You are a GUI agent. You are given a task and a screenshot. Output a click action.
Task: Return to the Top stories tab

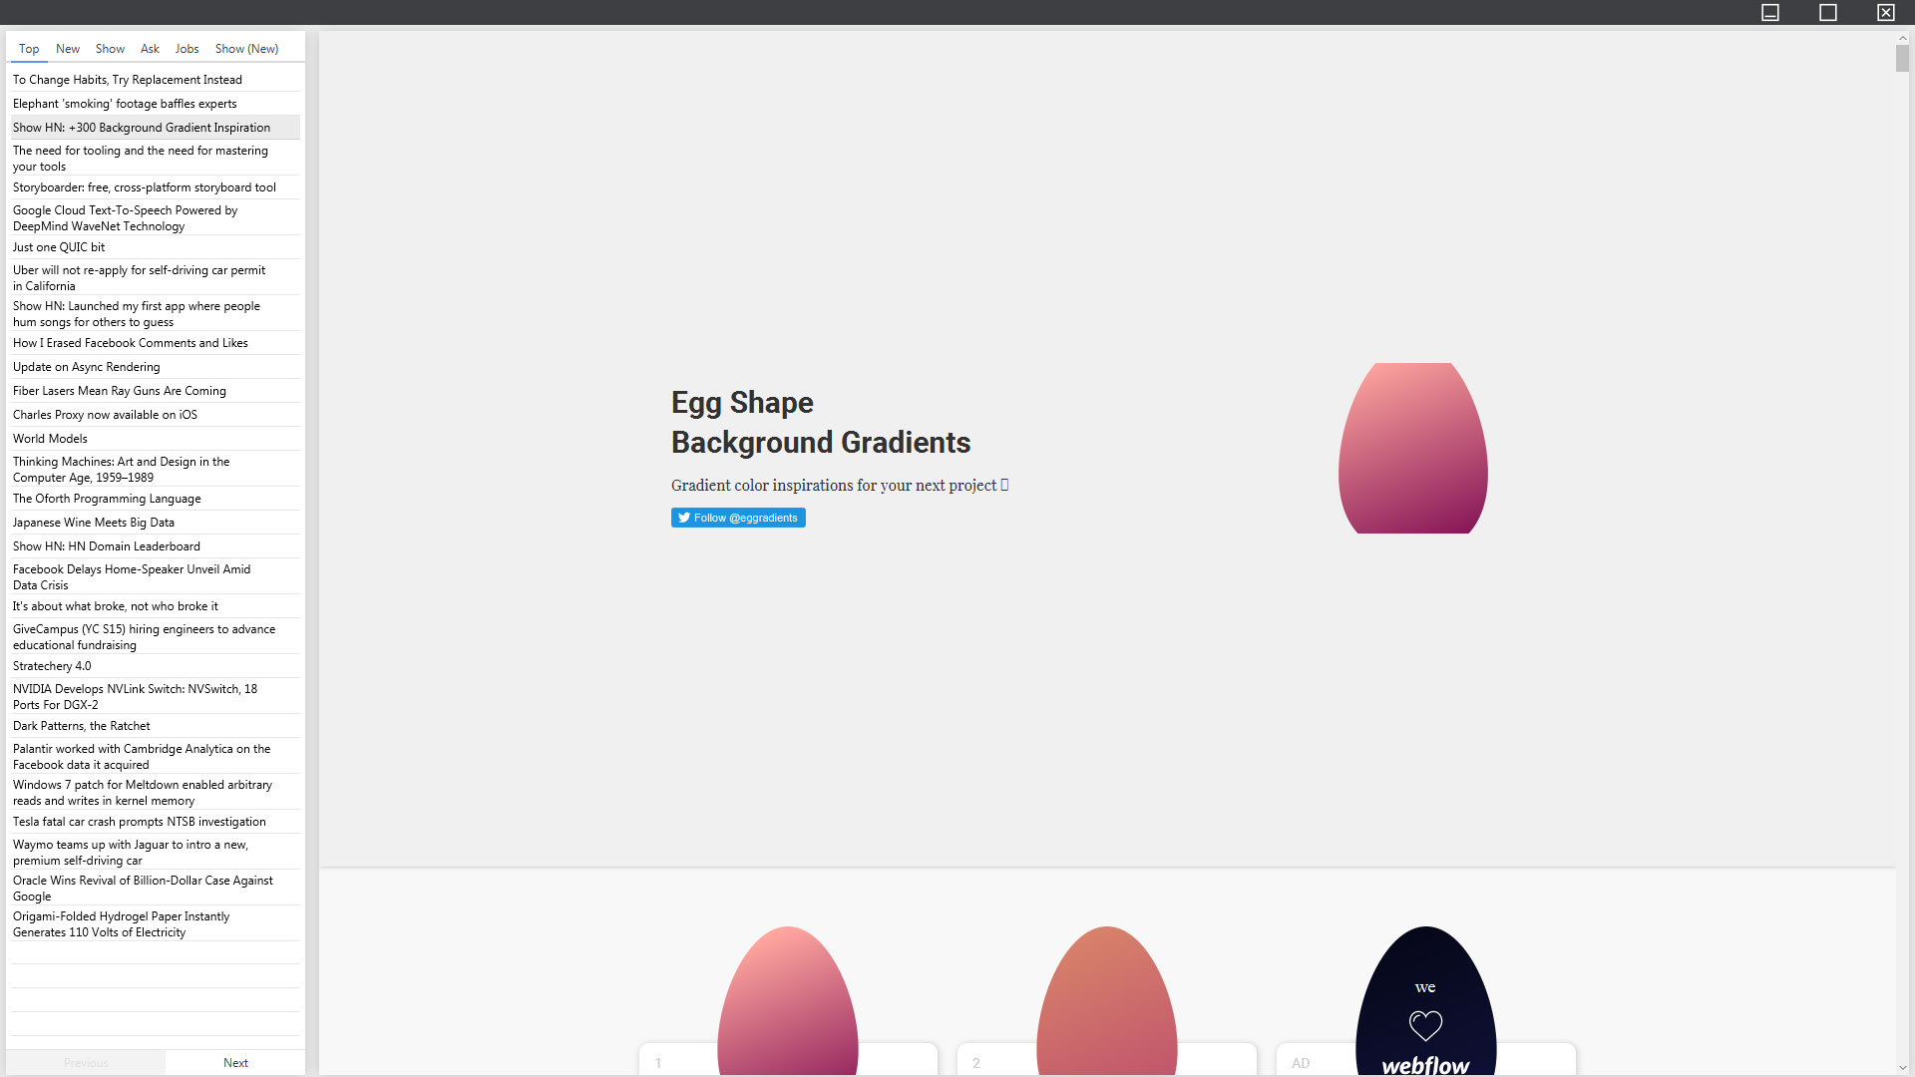click(29, 48)
